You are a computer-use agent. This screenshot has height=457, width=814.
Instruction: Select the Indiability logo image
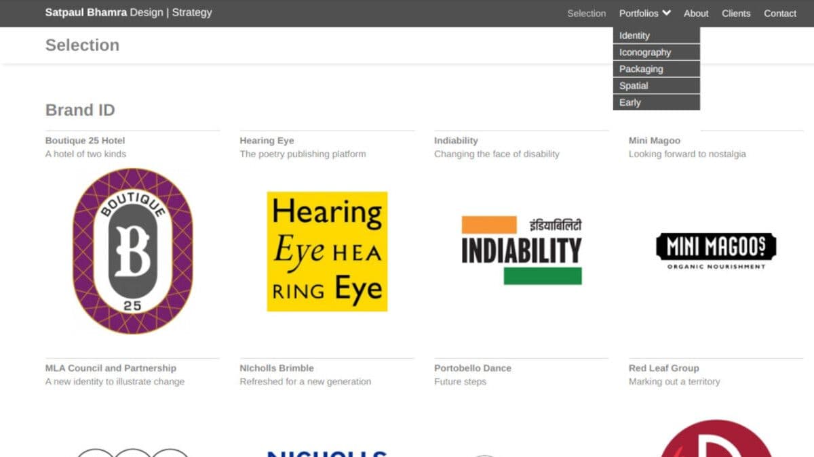tap(521, 251)
